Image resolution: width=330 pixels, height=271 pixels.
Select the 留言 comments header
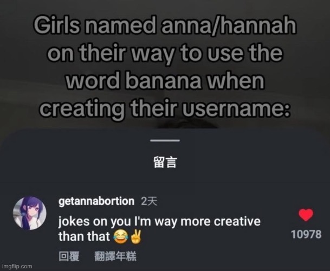pos(165,162)
